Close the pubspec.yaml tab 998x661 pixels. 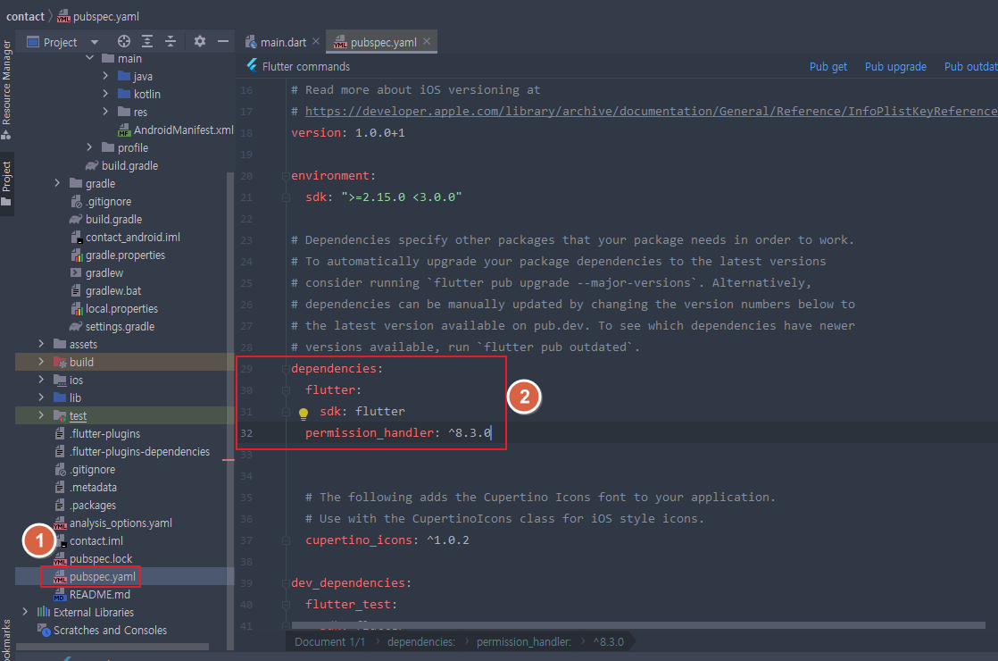click(427, 41)
